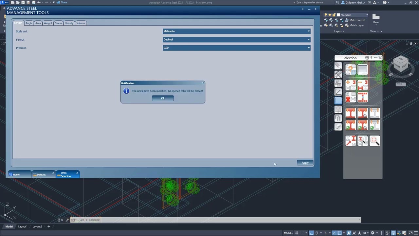The height and width of the screenshot is (236, 419).
Task: Expand the Layers panel flyout
Action: (339, 31)
